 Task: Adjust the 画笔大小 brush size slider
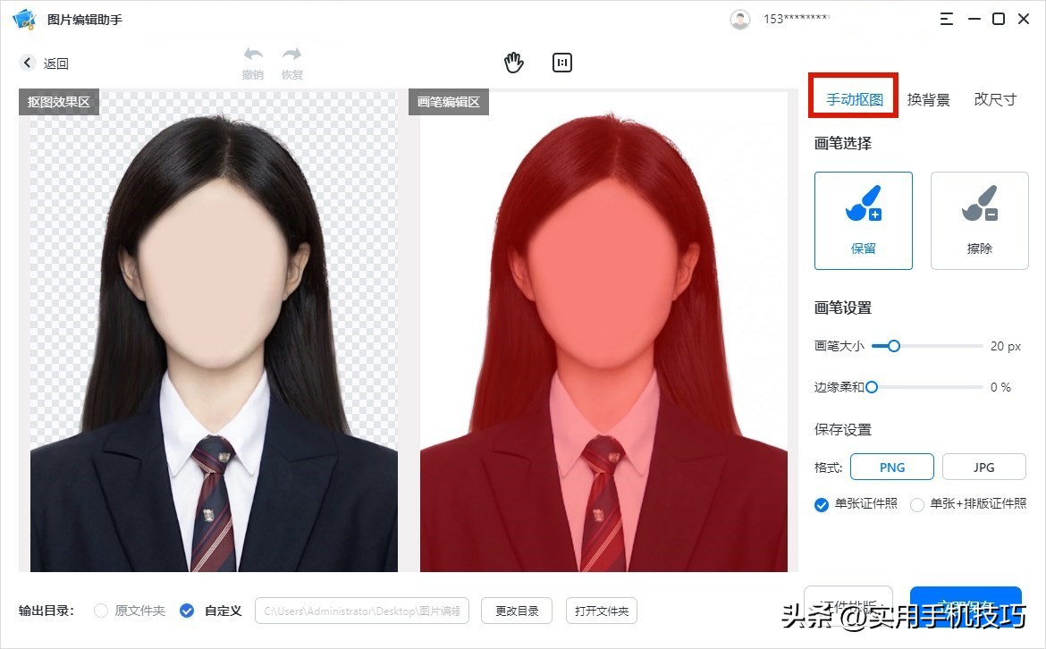(x=891, y=346)
